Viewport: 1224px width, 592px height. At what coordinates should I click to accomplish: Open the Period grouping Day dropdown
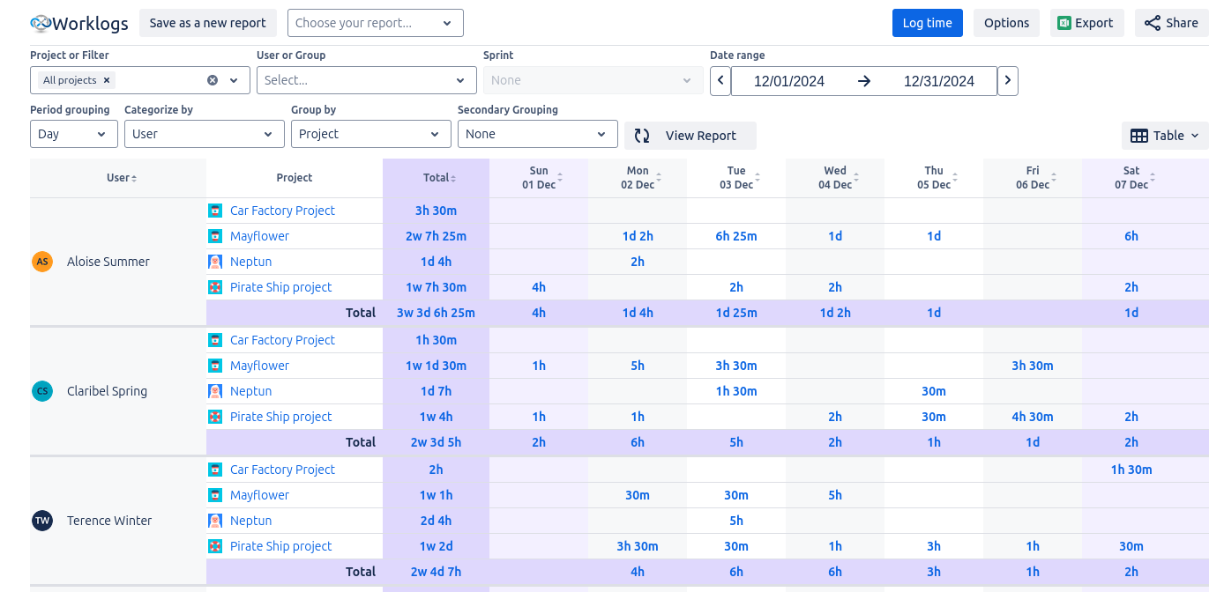(74, 134)
